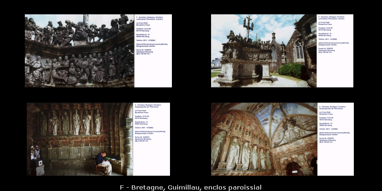Click caption card beside vaulted ceiling photo

pyautogui.click(x=336, y=139)
